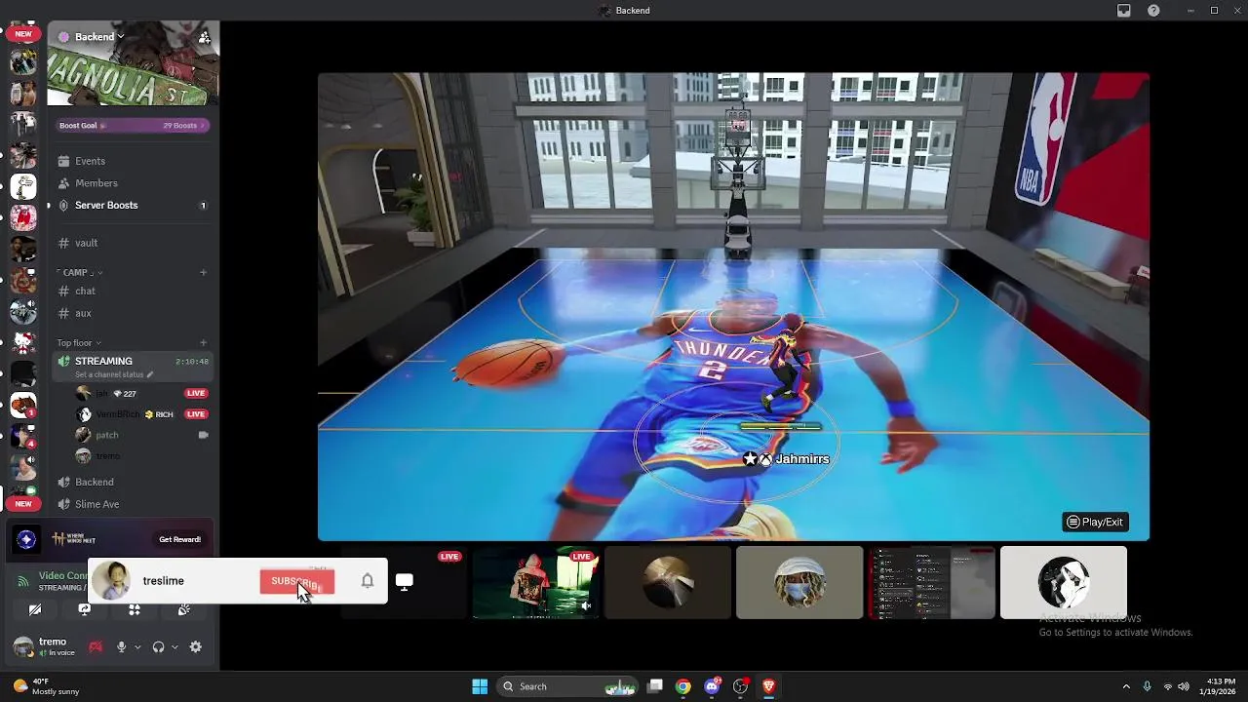Open the #vault text channel
The height and width of the screenshot is (702, 1248).
132,243
